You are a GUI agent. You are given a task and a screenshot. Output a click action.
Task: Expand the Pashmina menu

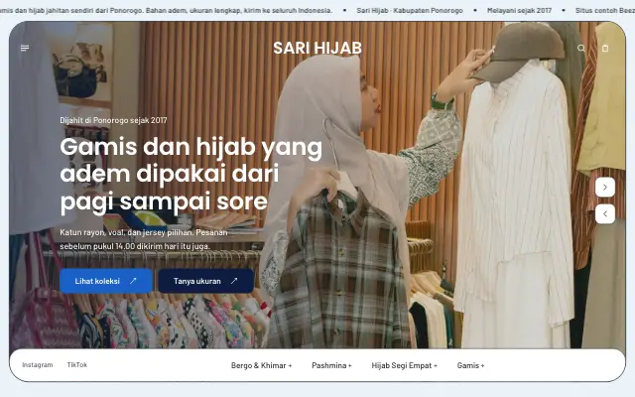331,365
